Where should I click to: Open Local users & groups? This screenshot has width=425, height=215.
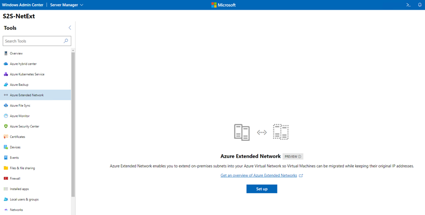click(36, 199)
